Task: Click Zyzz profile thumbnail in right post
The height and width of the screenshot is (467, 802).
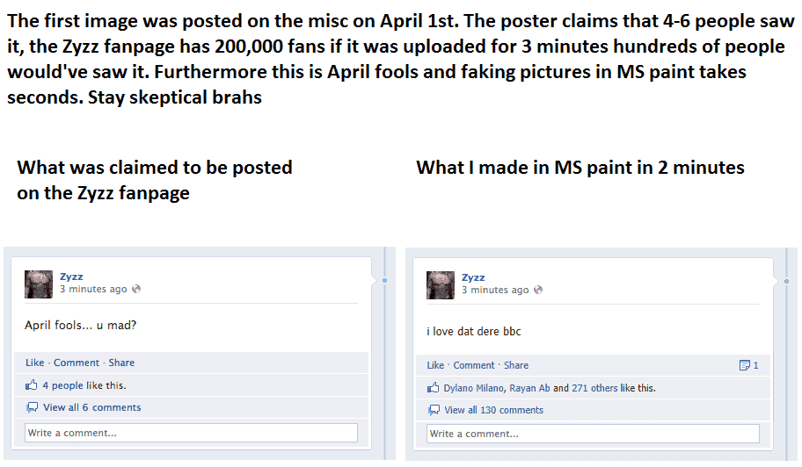Action: [x=441, y=284]
